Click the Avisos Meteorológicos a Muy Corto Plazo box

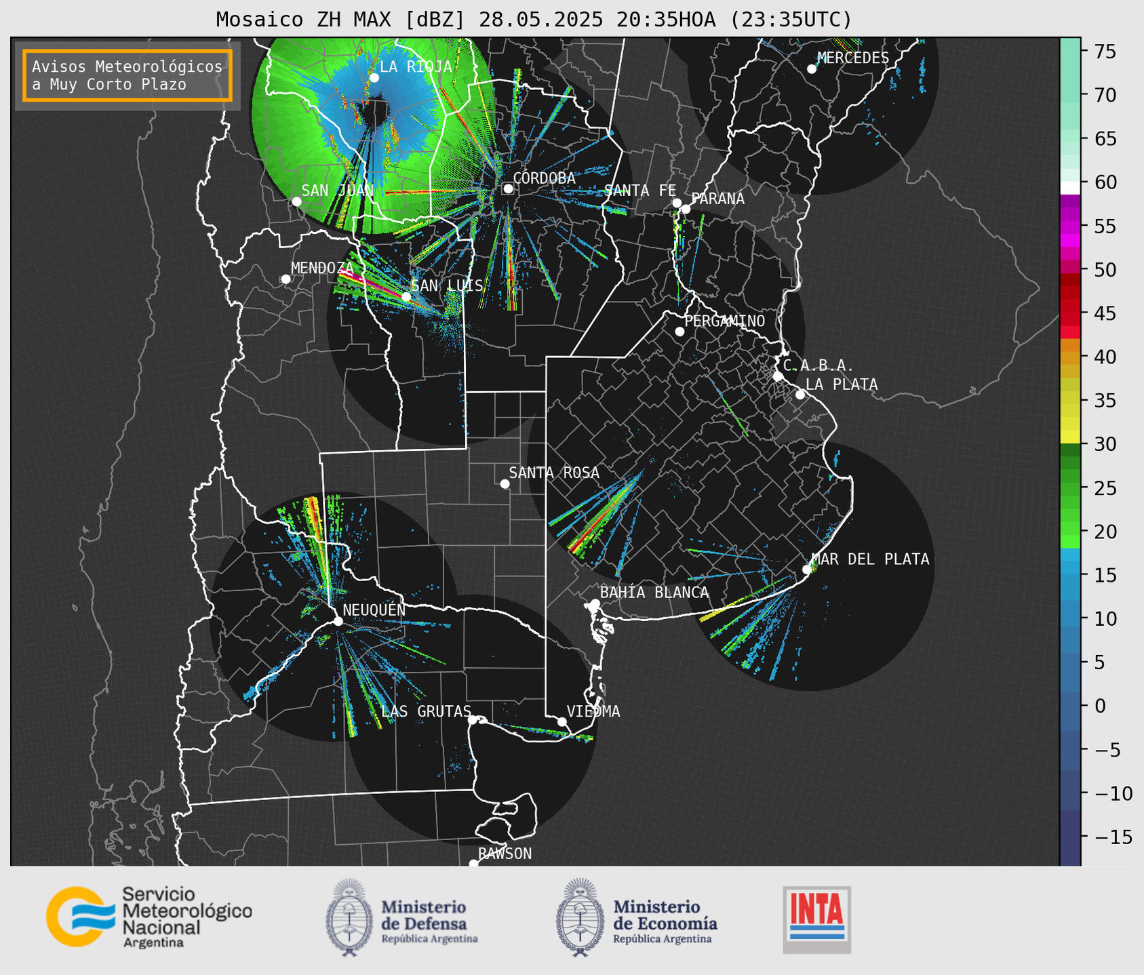click(127, 75)
